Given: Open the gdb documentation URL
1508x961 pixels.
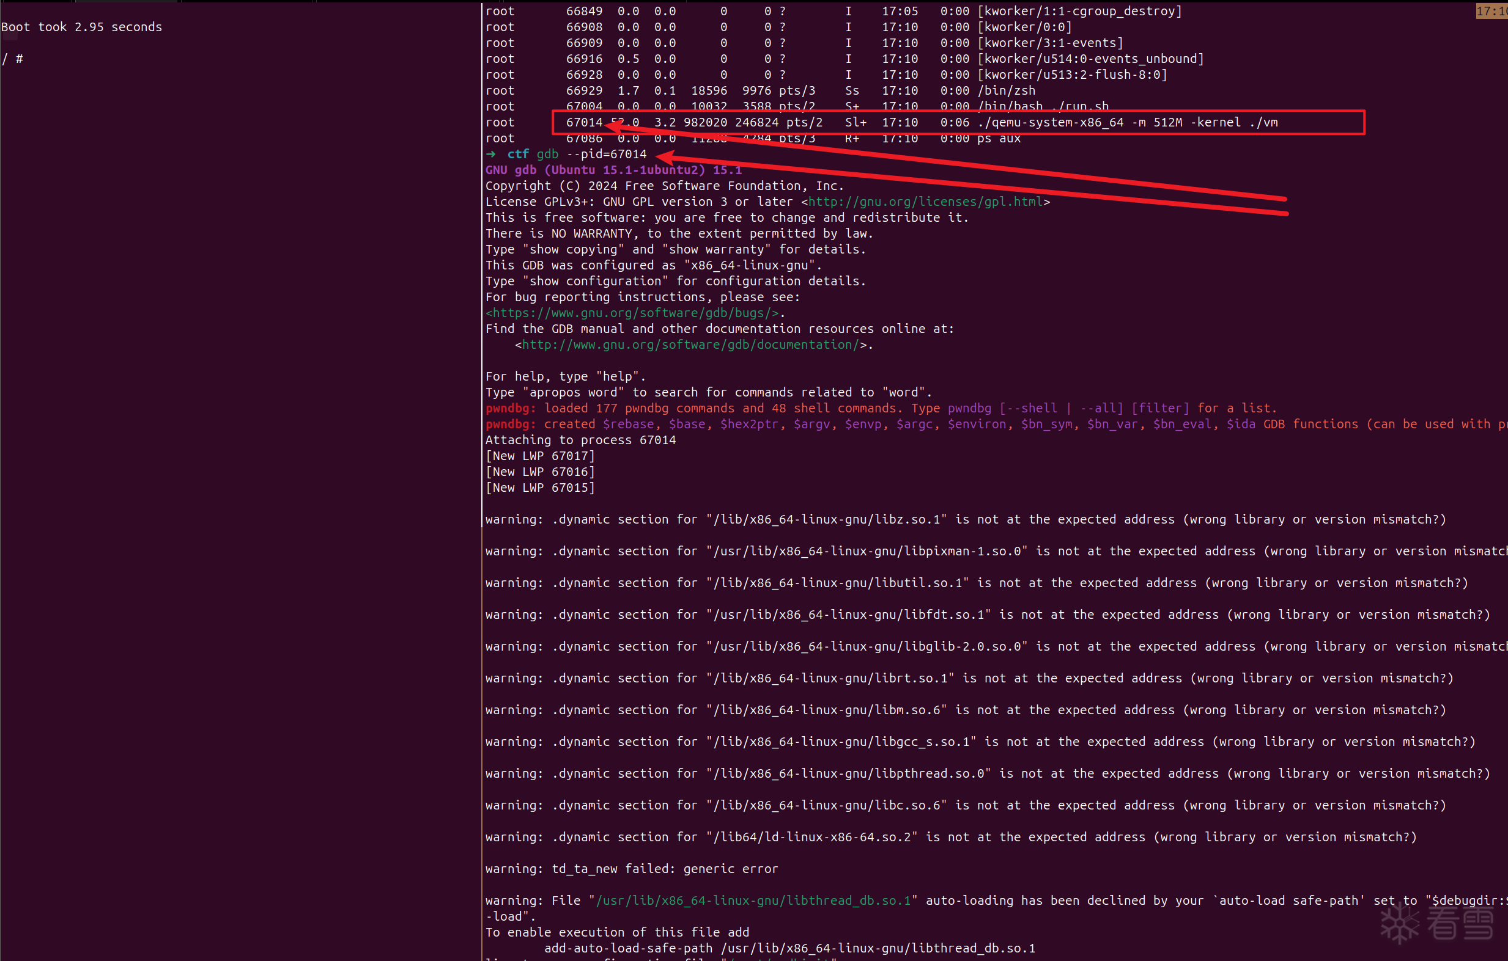Looking at the screenshot, I should [690, 345].
